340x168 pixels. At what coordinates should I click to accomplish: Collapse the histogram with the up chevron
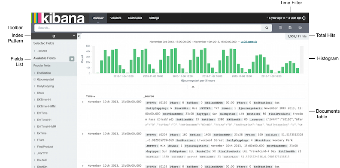193,87
